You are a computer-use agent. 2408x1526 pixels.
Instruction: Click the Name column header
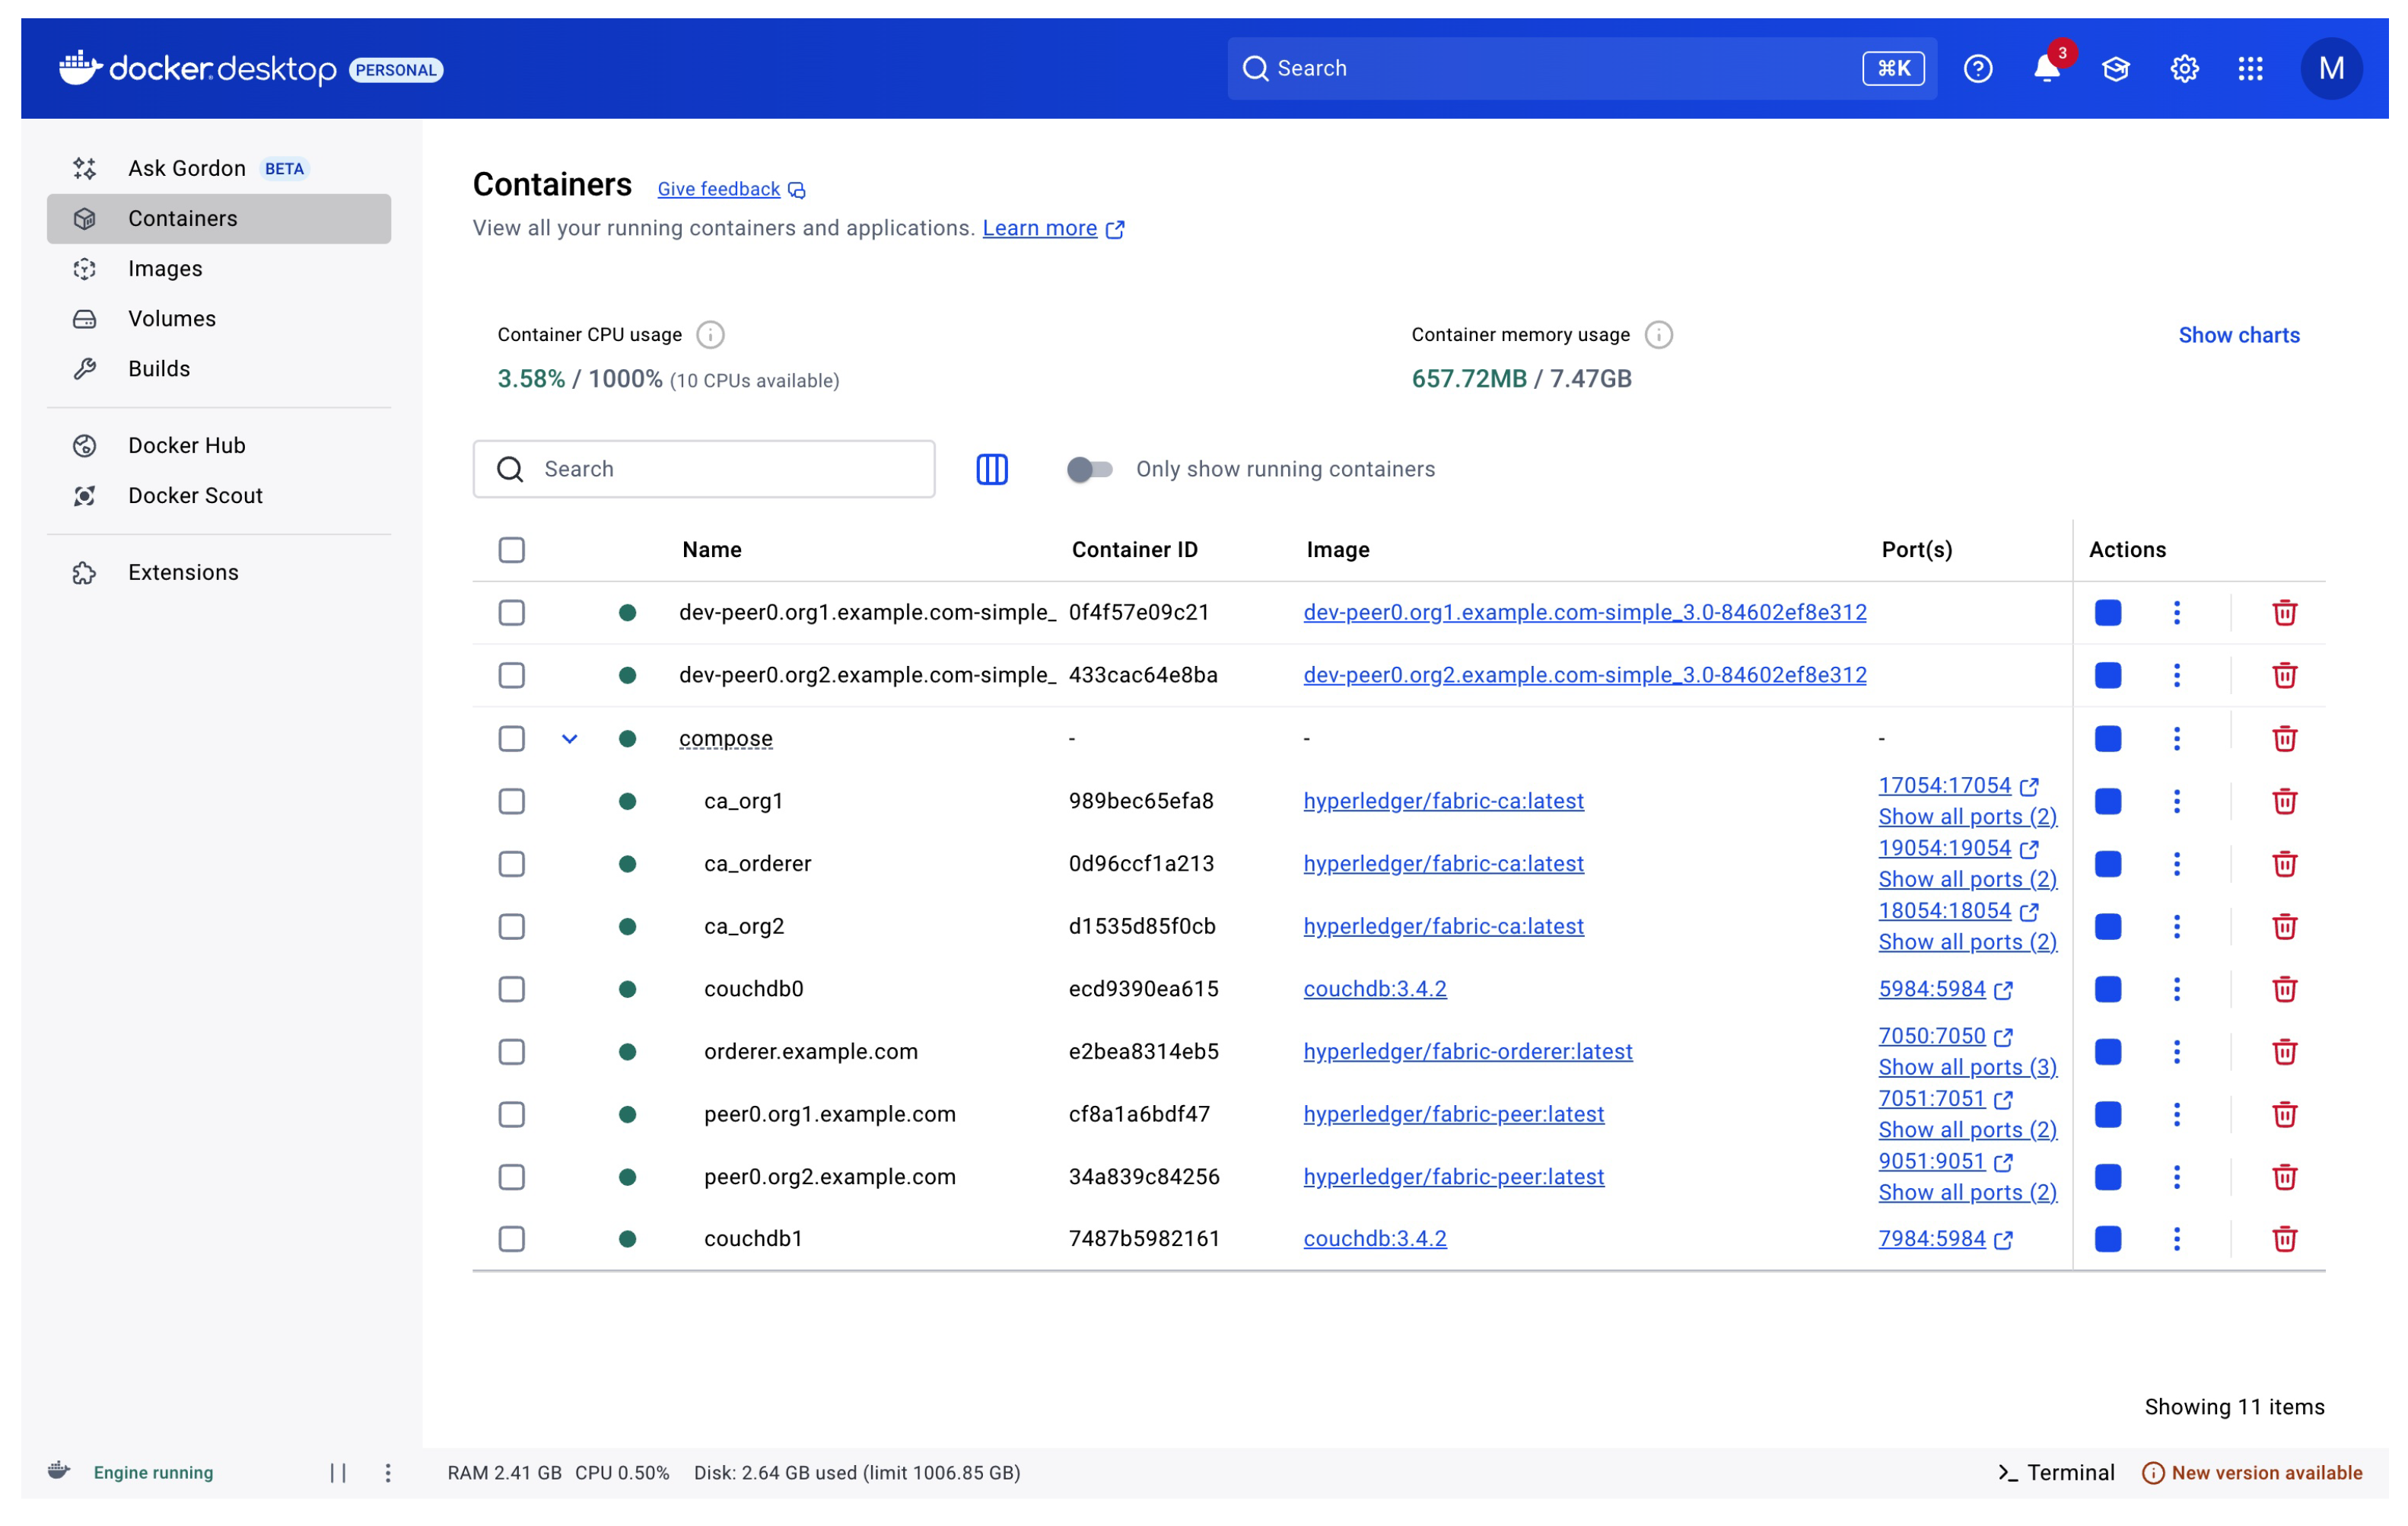(711, 550)
